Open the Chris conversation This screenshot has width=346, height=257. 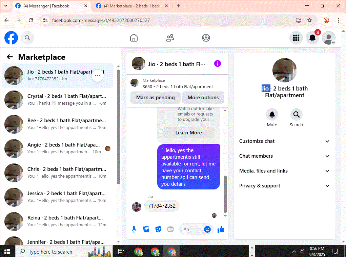point(58,173)
